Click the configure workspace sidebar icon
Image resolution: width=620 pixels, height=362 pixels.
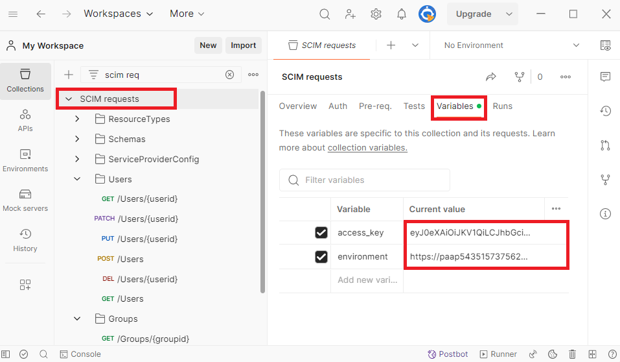pyautogui.click(x=25, y=285)
